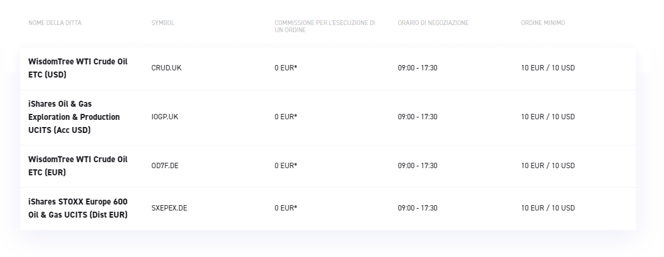This screenshot has width=664, height=257.
Task: Click the Orario di negoziazione column header
Action: 433,23
